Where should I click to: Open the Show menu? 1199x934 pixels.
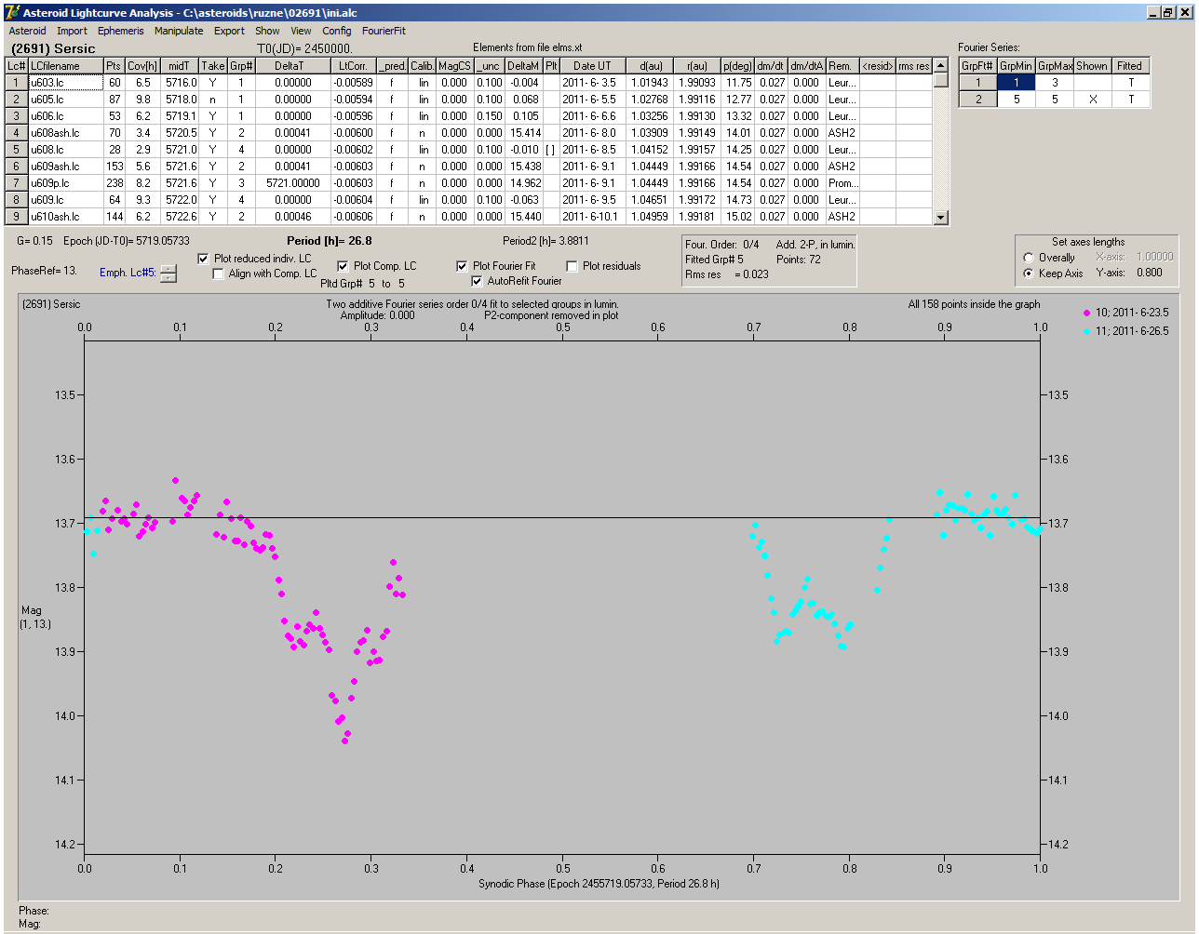click(x=267, y=31)
